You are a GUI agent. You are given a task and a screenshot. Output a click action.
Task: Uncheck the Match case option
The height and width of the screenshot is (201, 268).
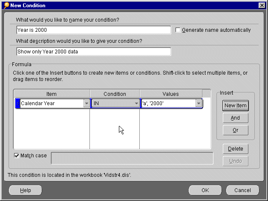tap(17, 156)
